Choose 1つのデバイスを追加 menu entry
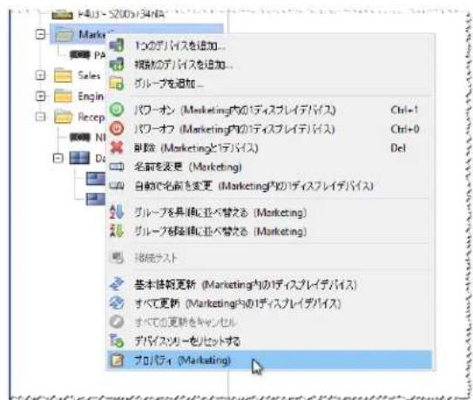473x400 pixels. pos(270,45)
